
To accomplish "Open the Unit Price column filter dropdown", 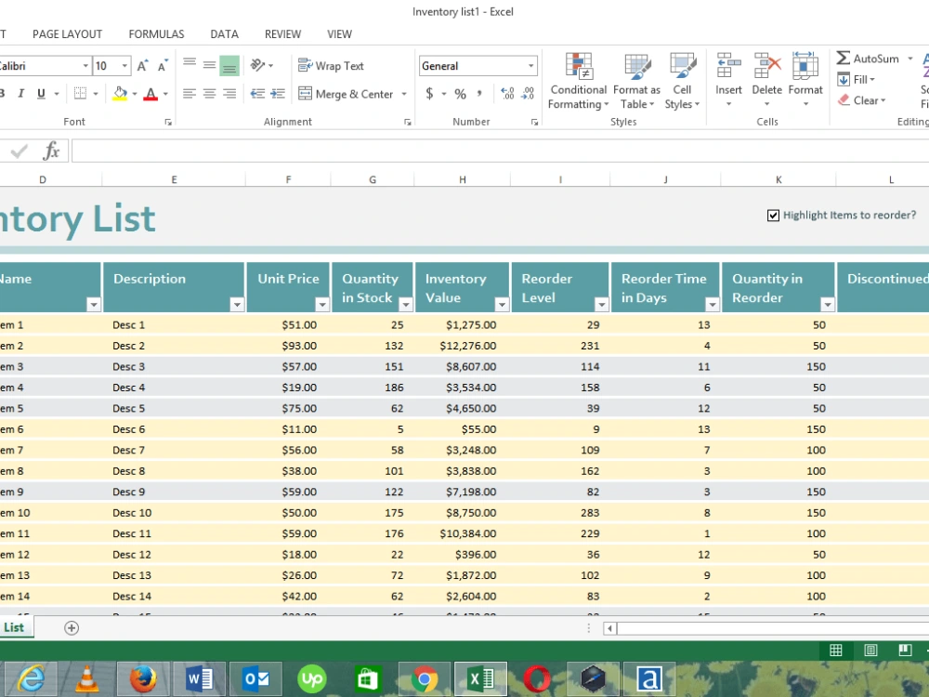I will point(321,305).
